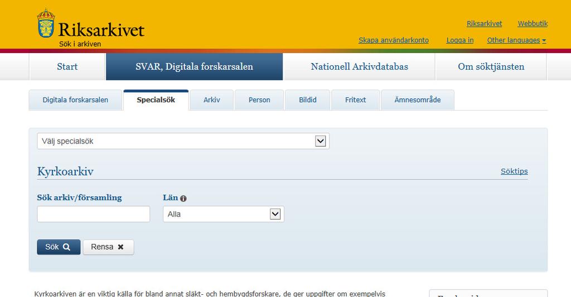Open Nationell Arkivdatabas tab
This screenshot has width=571, height=297.
(x=359, y=66)
